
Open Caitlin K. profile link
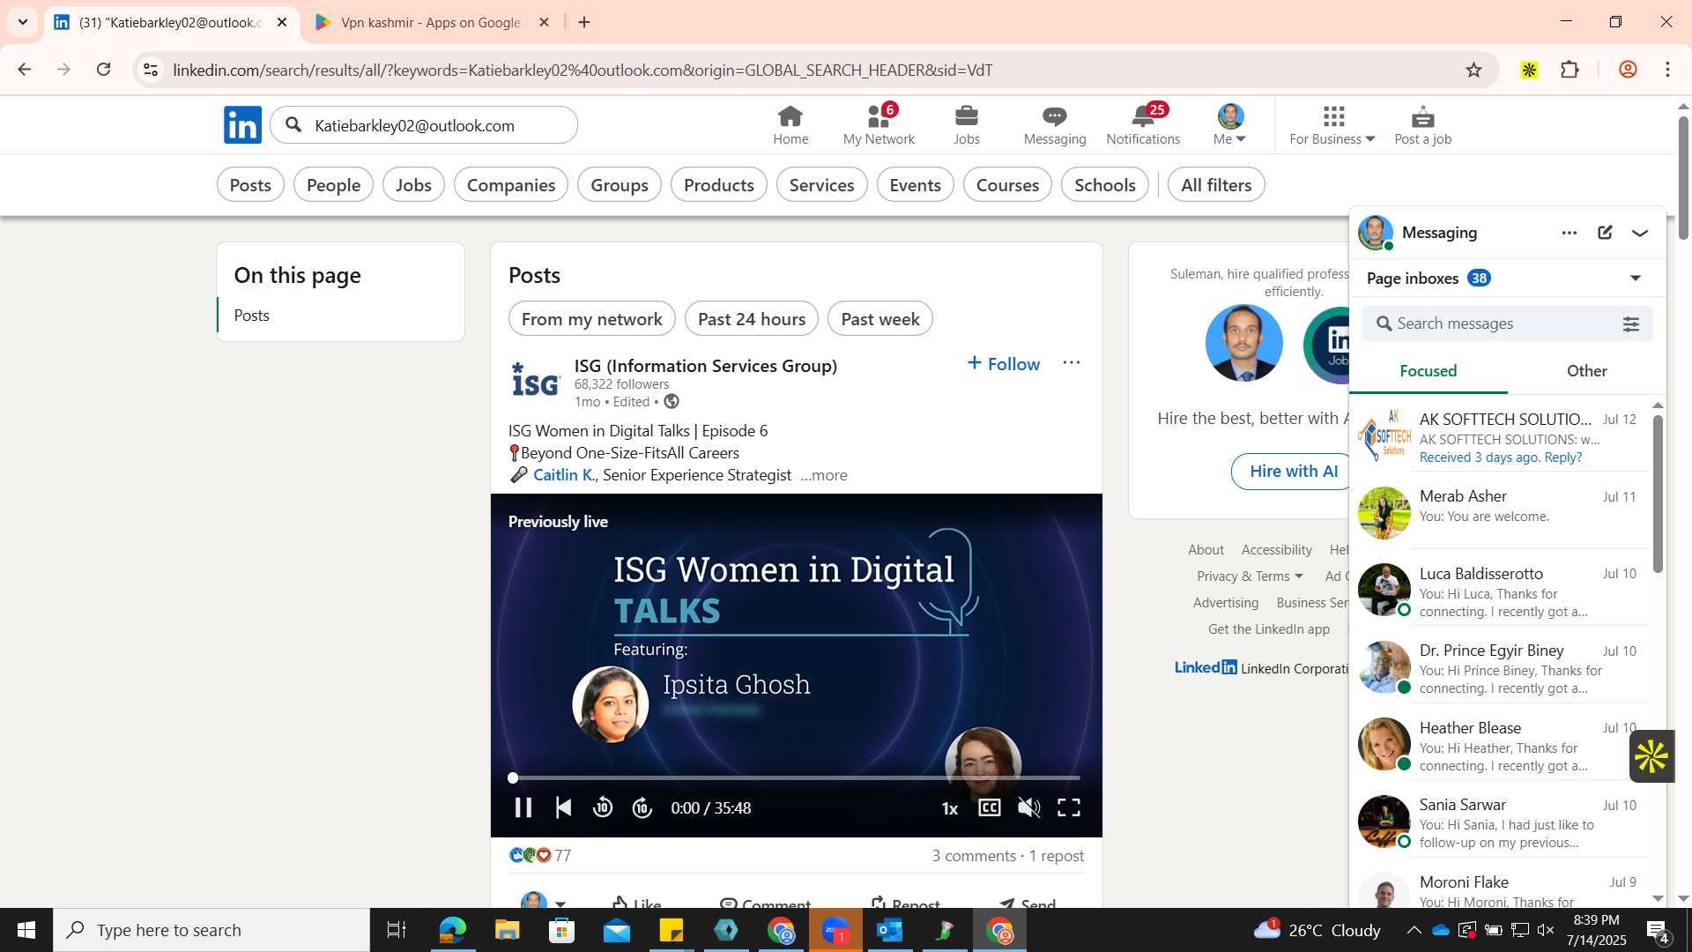pos(564,475)
